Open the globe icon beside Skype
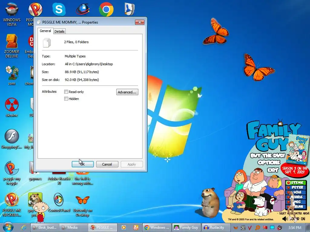Viewport: 310px width, 232px height. pyautogui.click(x=83, y=9)
